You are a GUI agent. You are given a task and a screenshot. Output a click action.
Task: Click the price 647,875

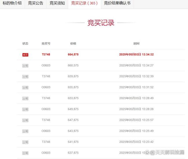[x=73, y=120]
